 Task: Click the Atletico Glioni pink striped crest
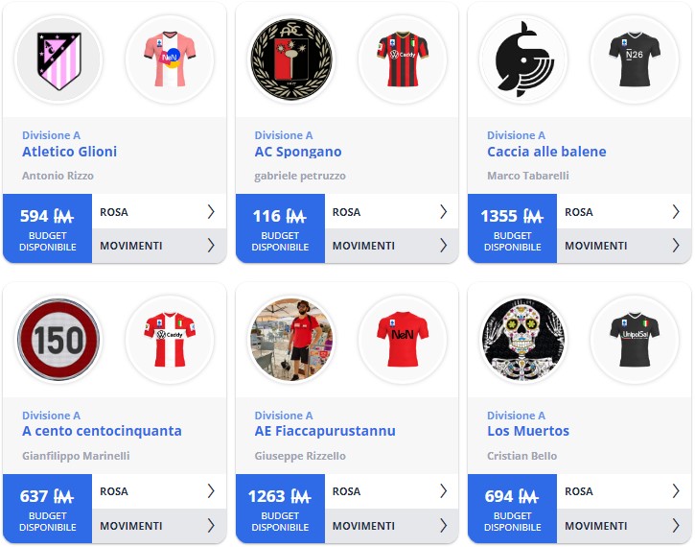click(x=58, y=59)
